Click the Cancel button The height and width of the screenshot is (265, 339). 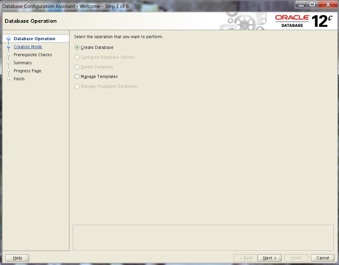pyautogui.click(x=323, y=258)
